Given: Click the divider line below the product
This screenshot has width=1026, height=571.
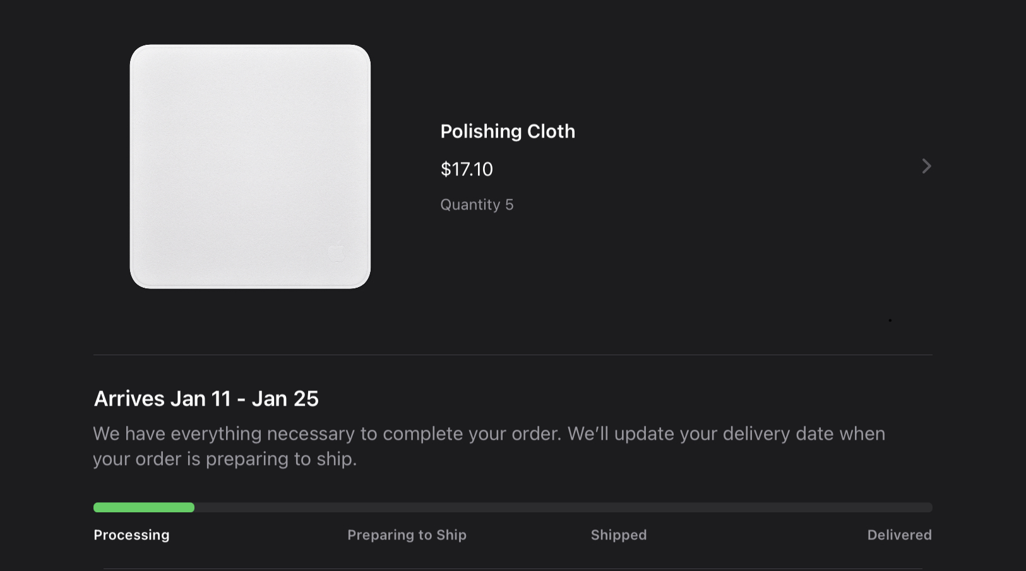Looking at the screenshot, I should [x=513, y=355].
